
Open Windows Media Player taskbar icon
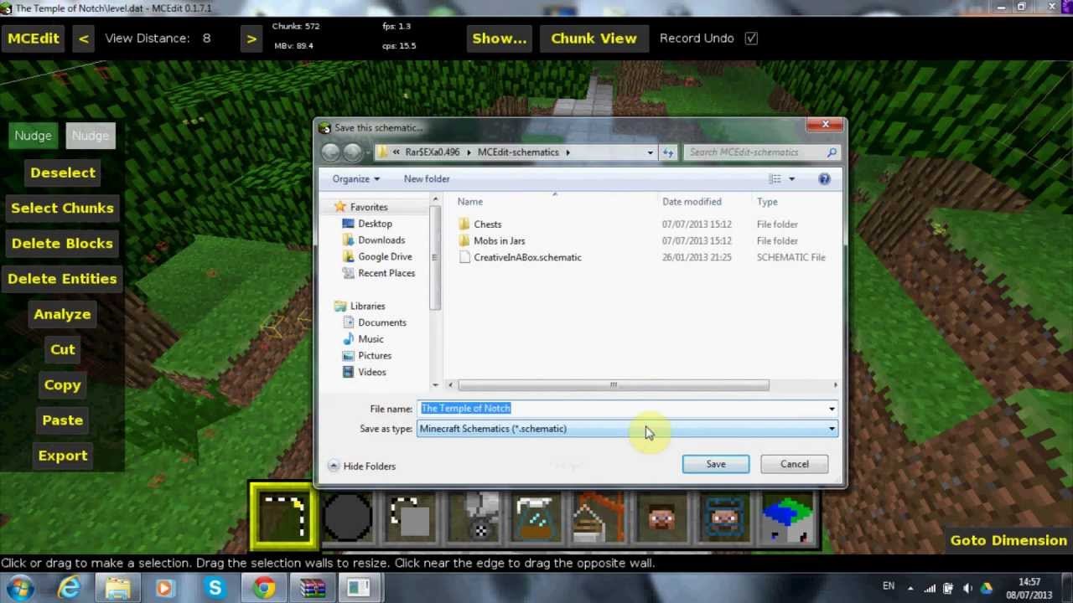[164, 588]
